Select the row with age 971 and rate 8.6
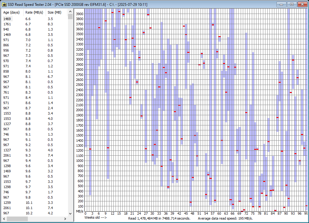Viewport: 309px width, 223px height. pyautogui.click(x=35, y=103)
